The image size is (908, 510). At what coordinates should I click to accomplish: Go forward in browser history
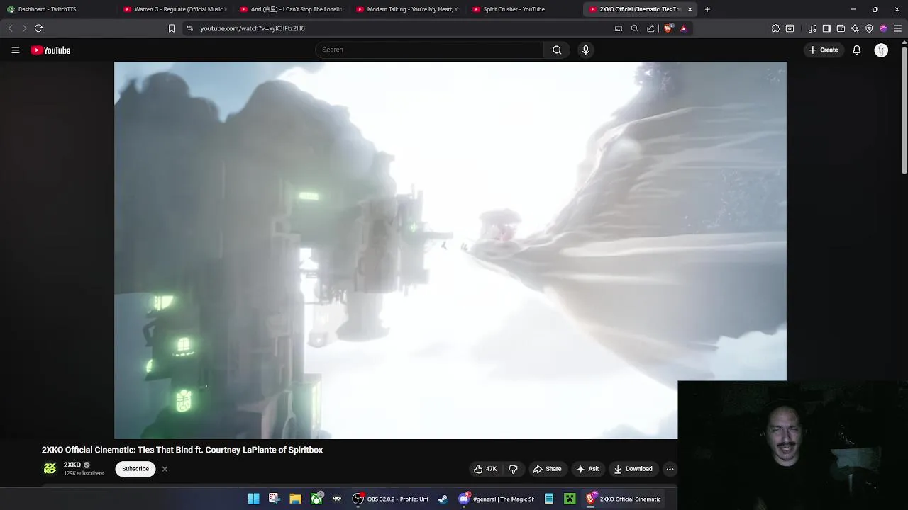(x=24, y=28)
